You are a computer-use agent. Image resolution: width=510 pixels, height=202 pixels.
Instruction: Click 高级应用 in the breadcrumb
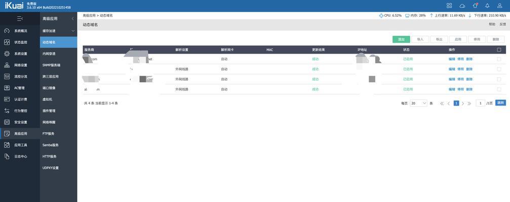(x=89, y=15)
